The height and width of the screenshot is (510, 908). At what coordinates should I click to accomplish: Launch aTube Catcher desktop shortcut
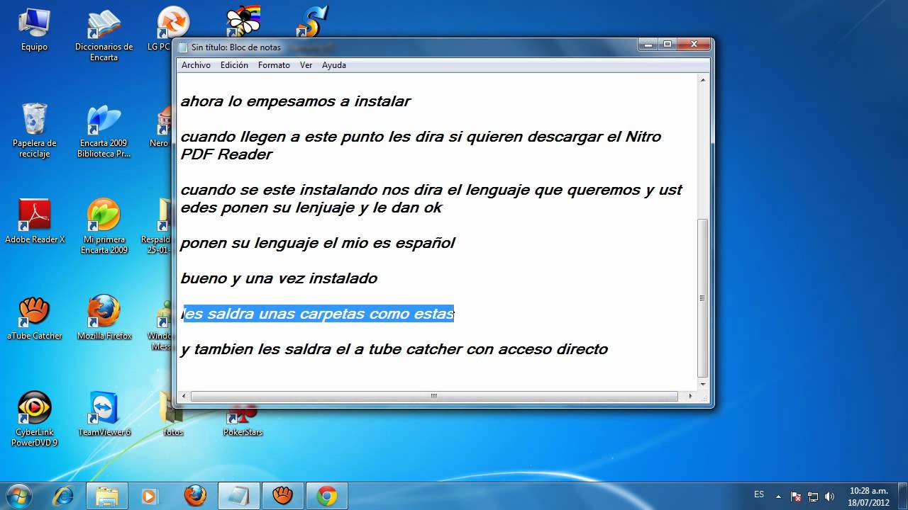tap(34, 319)
